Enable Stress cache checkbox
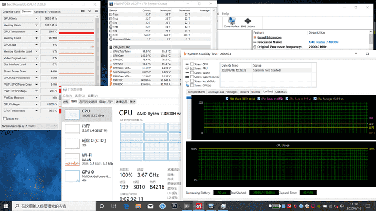Viewport: 376px width, 211px height. tap(192, 73)
